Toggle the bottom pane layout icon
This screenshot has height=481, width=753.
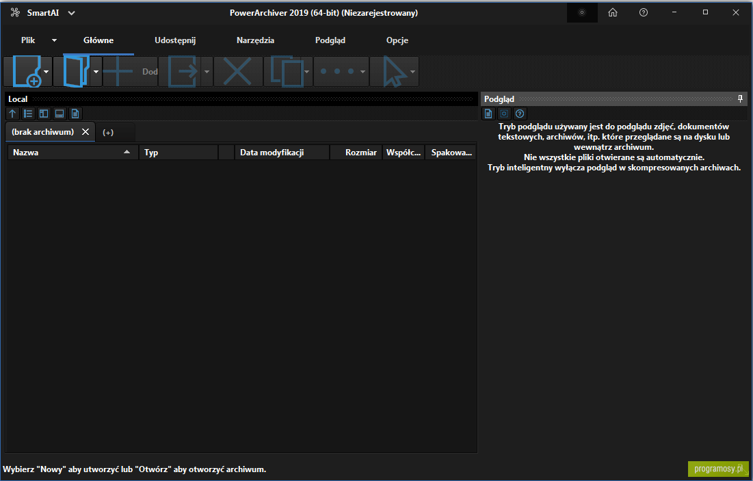point(60,114)
